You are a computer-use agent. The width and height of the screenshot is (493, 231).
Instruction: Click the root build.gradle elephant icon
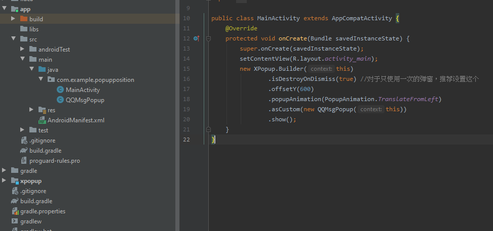(15, 201)
